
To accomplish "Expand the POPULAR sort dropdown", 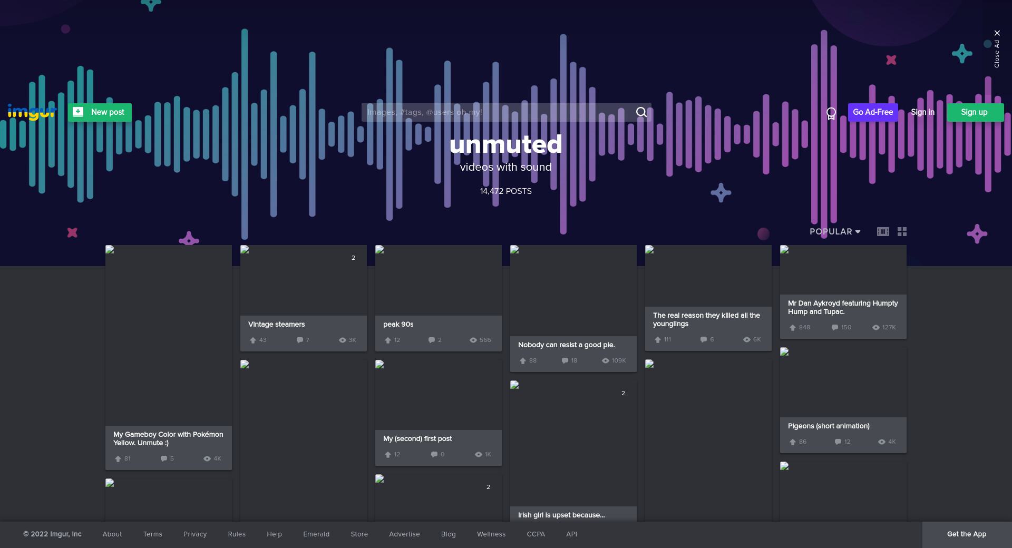I will 835,232.
